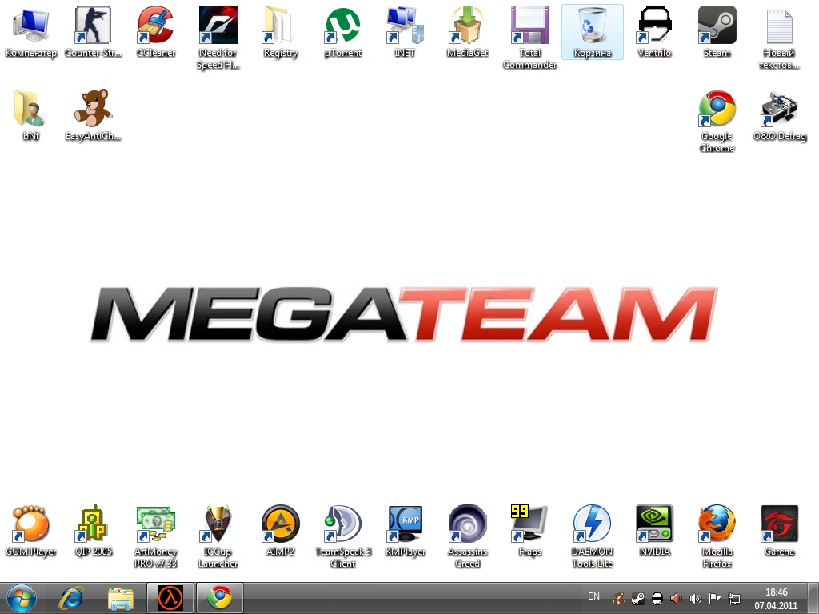The width and height of the screenshot is (819, 614).
Task: Launch the Ventrilo shortcut
Action: coord(654,32)
